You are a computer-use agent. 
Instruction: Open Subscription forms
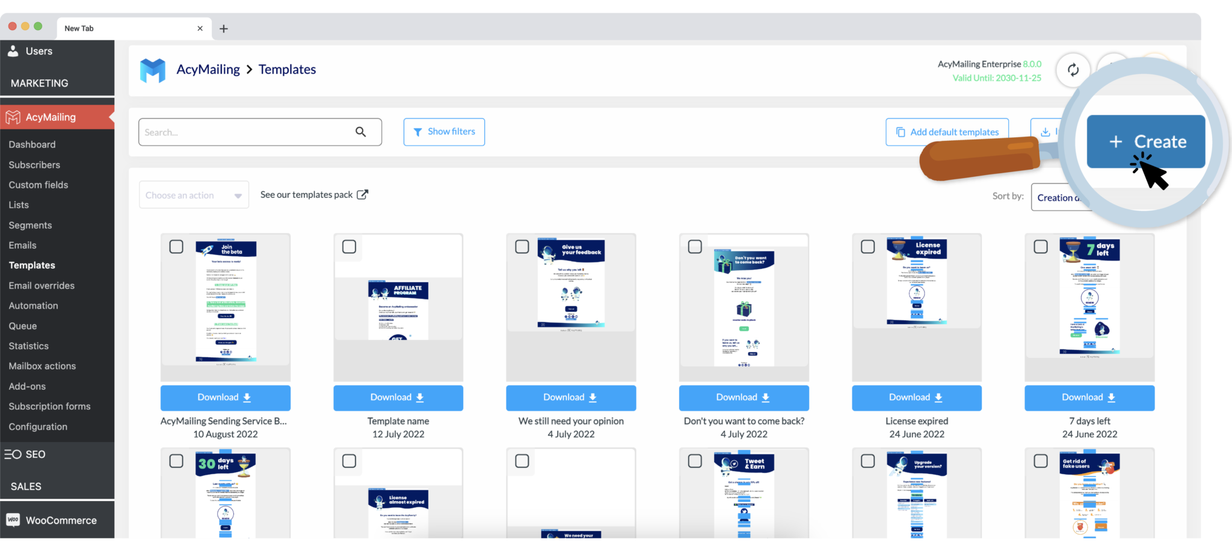(x=49, y=407)
